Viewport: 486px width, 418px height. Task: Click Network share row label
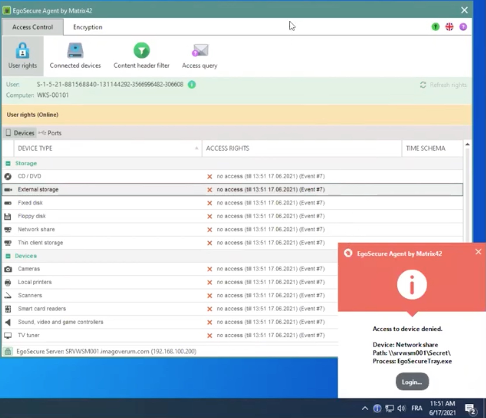[36, 229]
